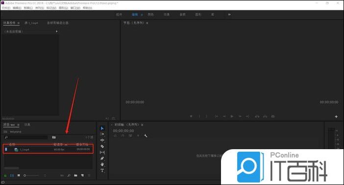Toggle insert sequences as nests button

[x=115, y=136]
